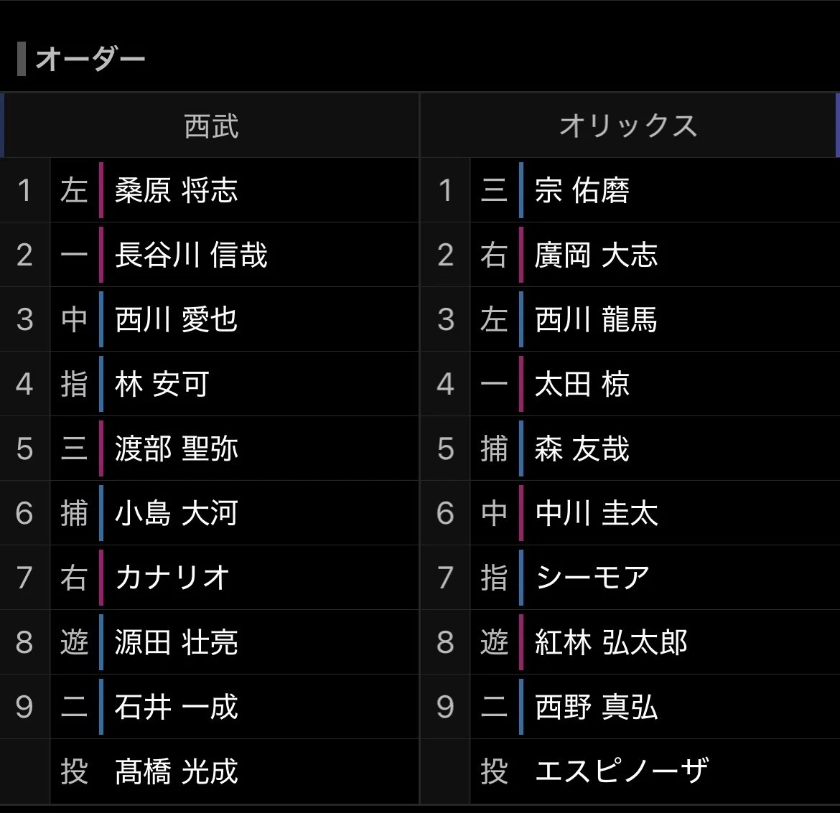Select center fielder 中川 圭太
This screenshot has height=813, width=840.
click(596, 513)
